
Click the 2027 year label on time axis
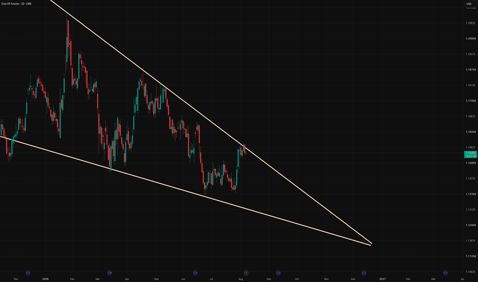[382, 279]
